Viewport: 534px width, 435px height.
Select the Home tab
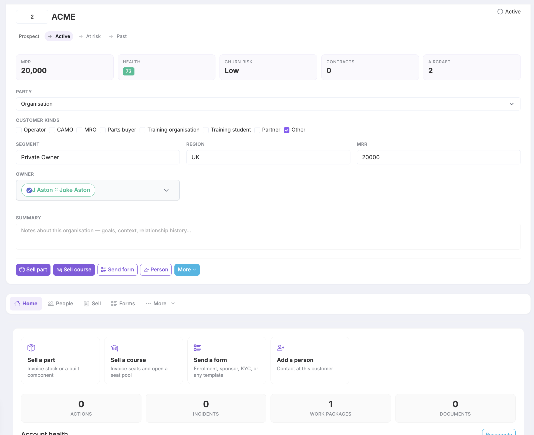click(x=26, y=303)
